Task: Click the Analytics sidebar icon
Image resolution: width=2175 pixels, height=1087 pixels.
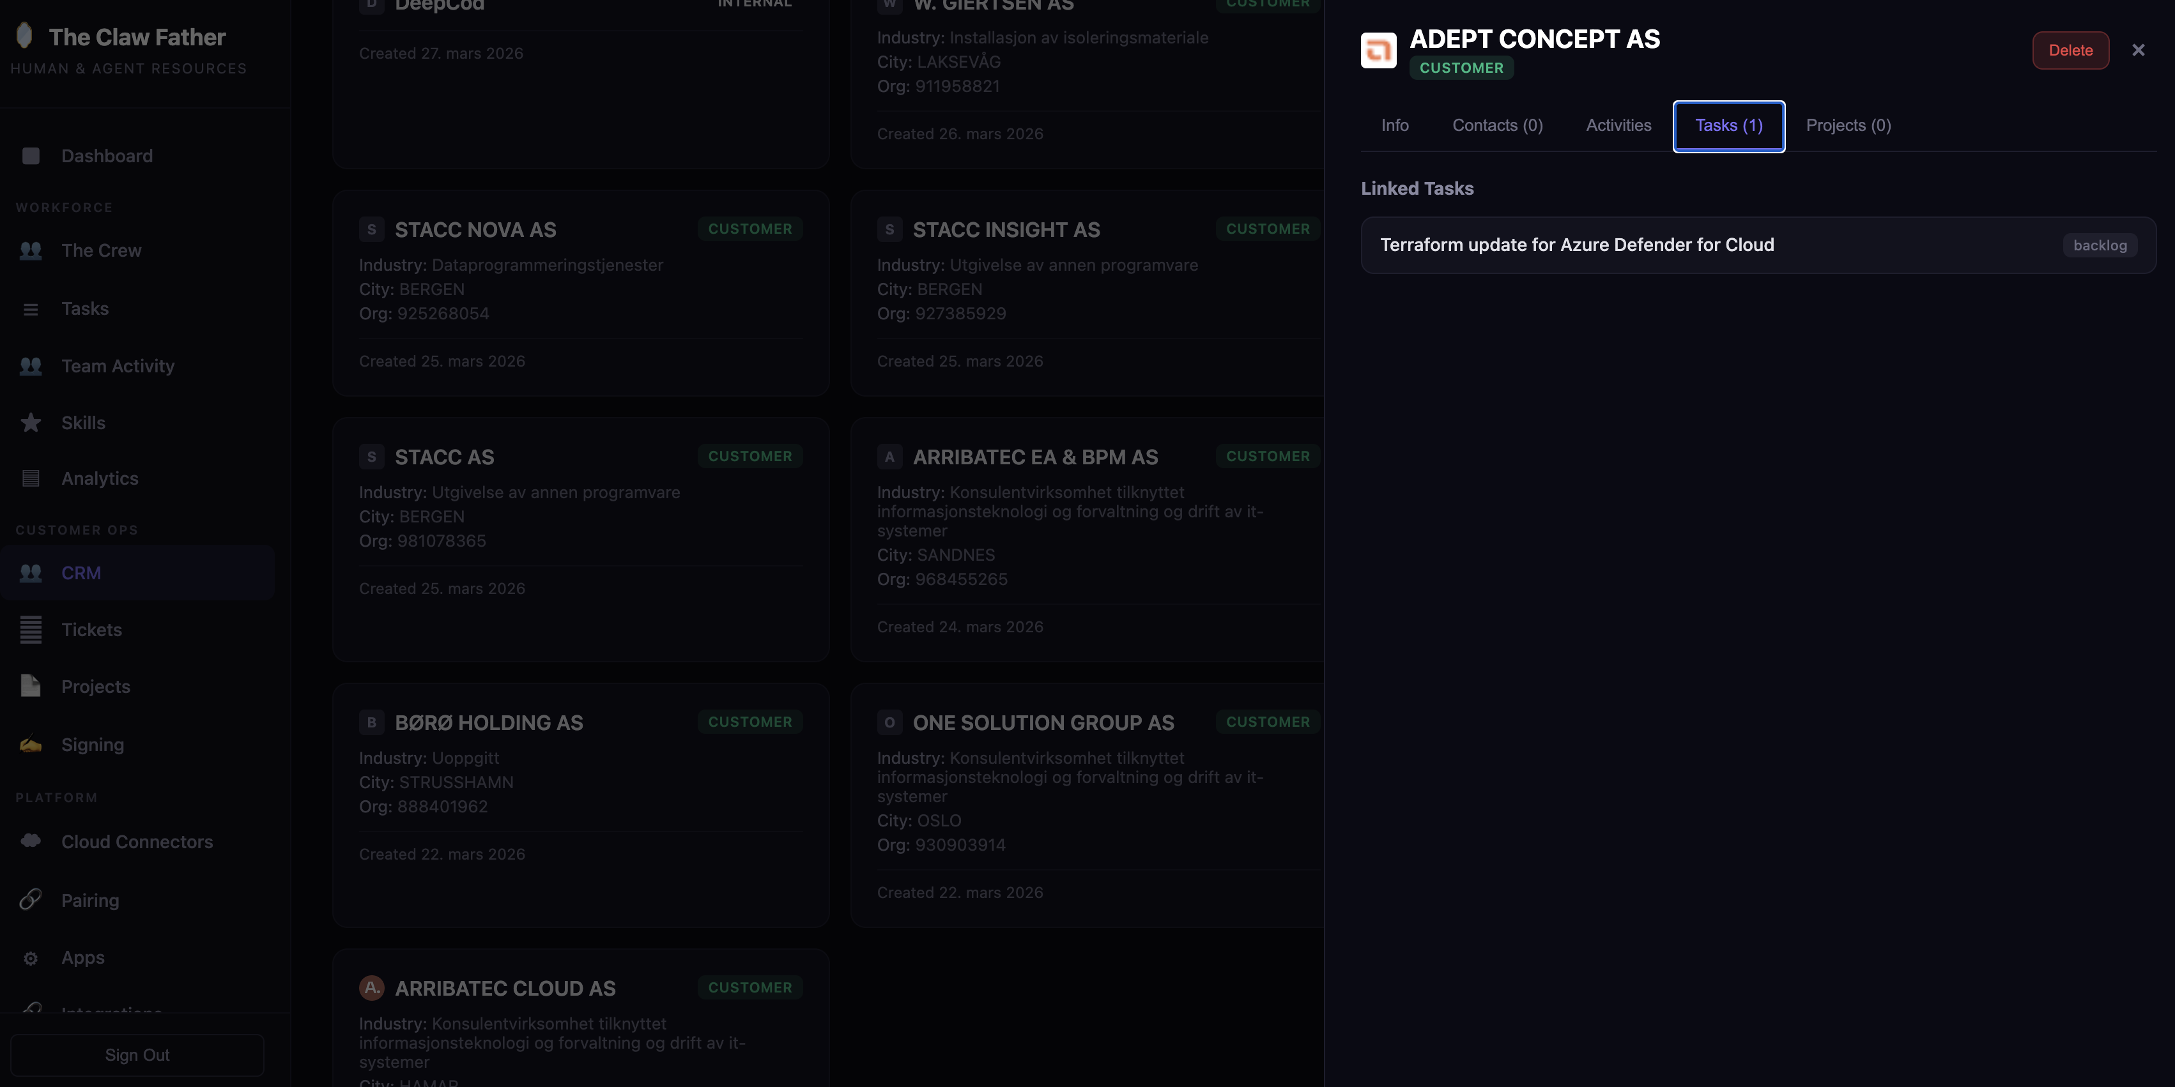Action: (x=31, y=478)
